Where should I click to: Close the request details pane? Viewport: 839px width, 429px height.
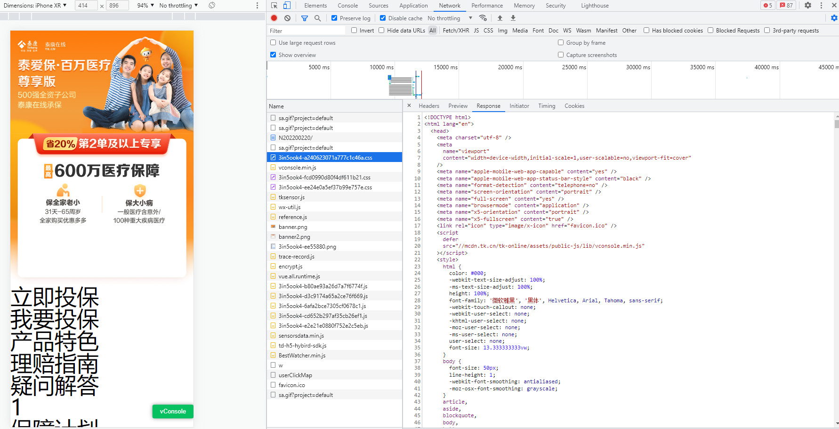click(409, 105)
